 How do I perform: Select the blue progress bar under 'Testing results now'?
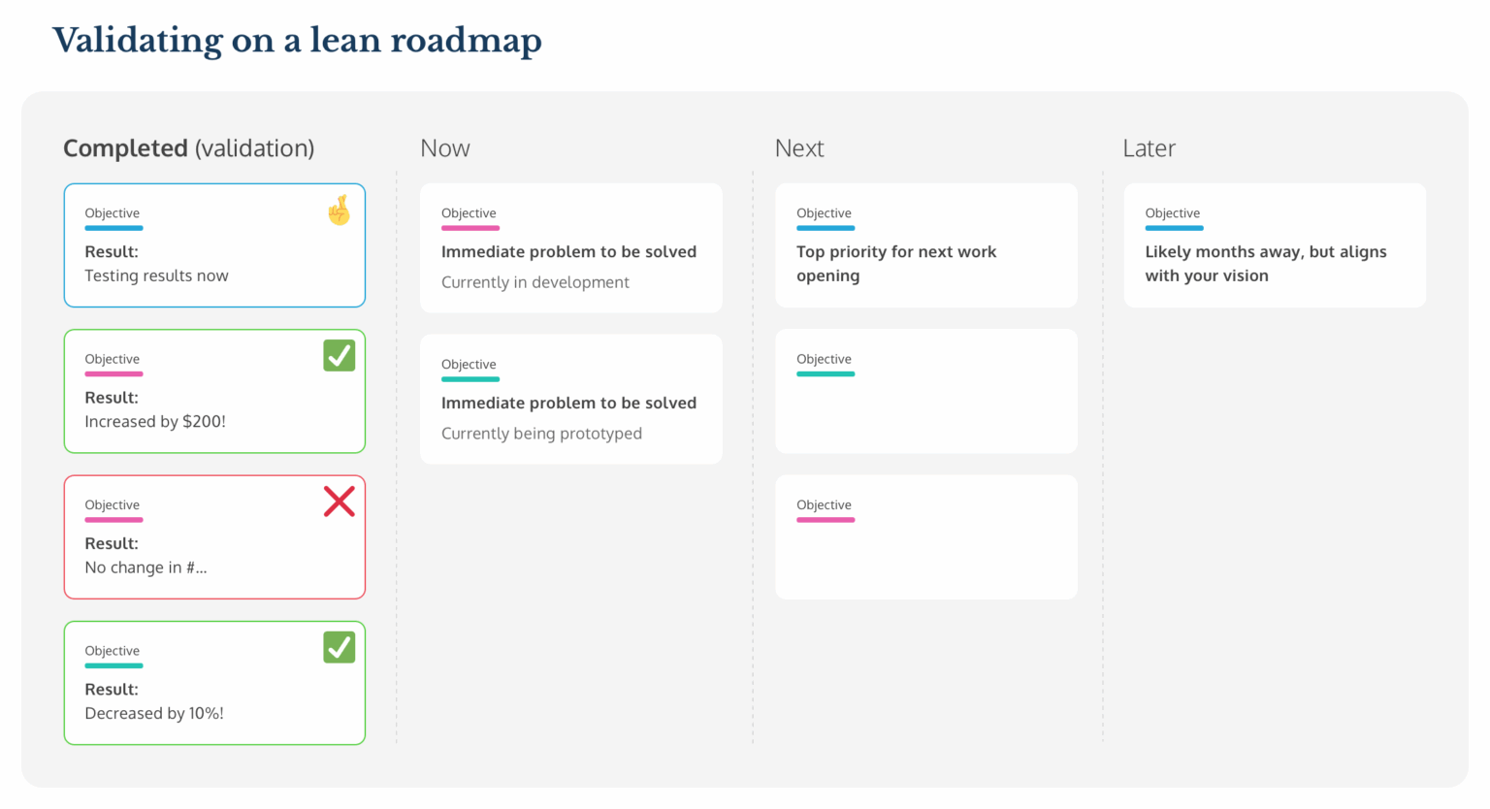113,228
